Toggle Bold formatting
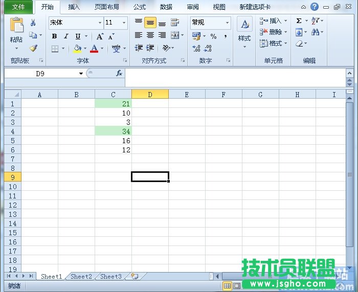 [x=54, y=36]
